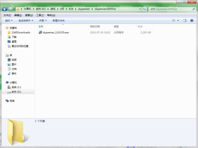Click the change view icon

coord(174,20)
